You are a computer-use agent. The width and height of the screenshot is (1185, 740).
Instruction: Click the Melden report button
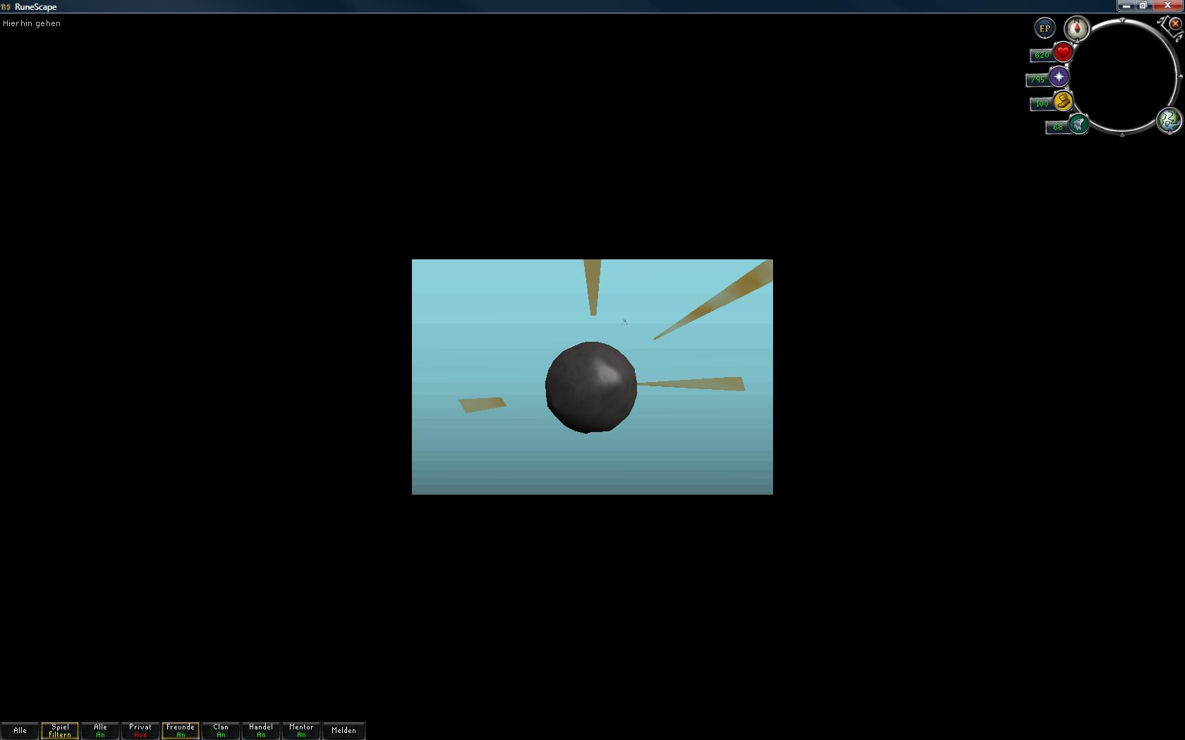[344, 731]
